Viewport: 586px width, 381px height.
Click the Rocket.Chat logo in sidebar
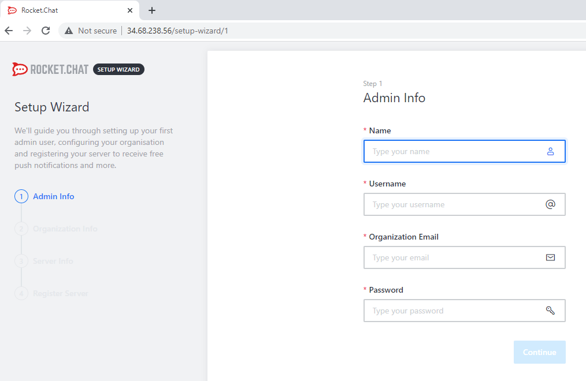pyautogui.click(x=50, y=69)
